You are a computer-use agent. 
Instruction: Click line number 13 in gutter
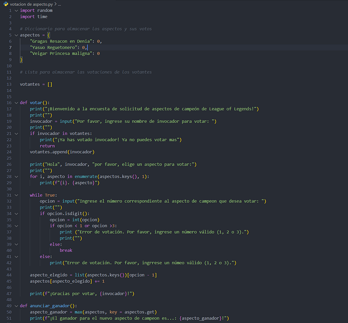[x=9, y=84]
